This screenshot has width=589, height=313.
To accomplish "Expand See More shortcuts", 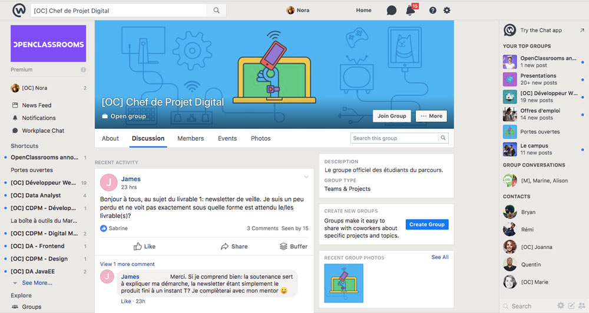I will click(x=37, y=283).
